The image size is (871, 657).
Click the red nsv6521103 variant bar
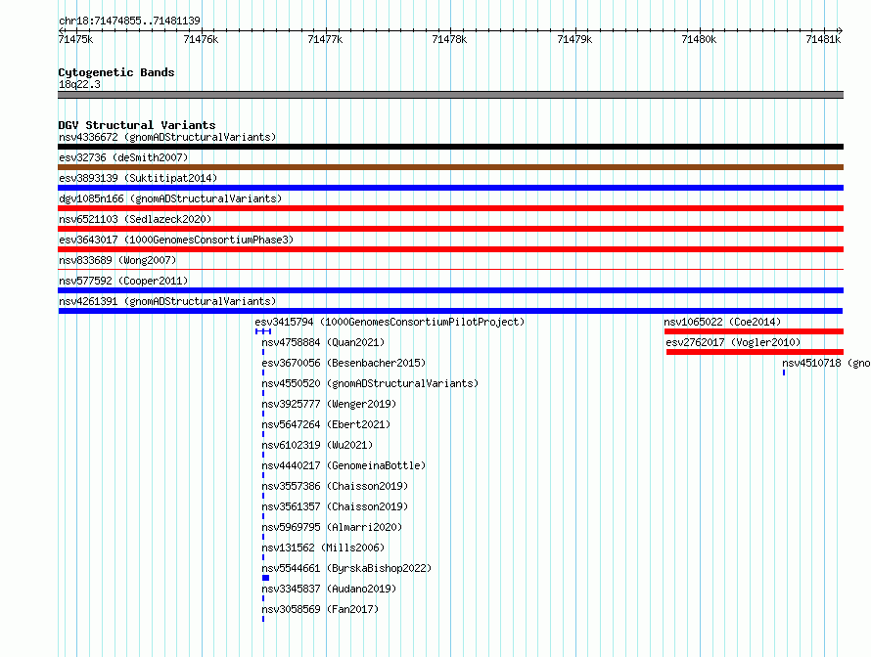[x=450, y=229]
